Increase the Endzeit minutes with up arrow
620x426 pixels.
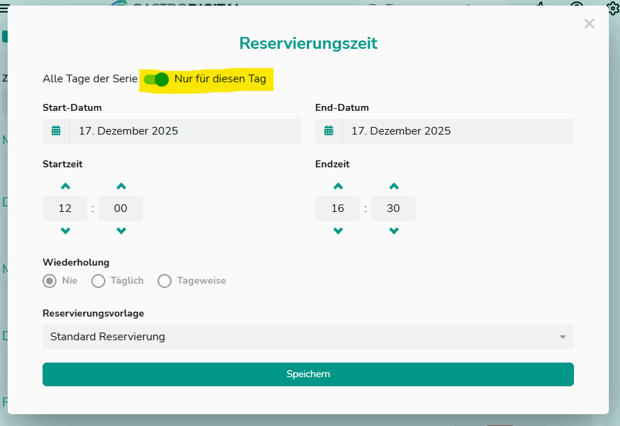(x=393, y=186)
